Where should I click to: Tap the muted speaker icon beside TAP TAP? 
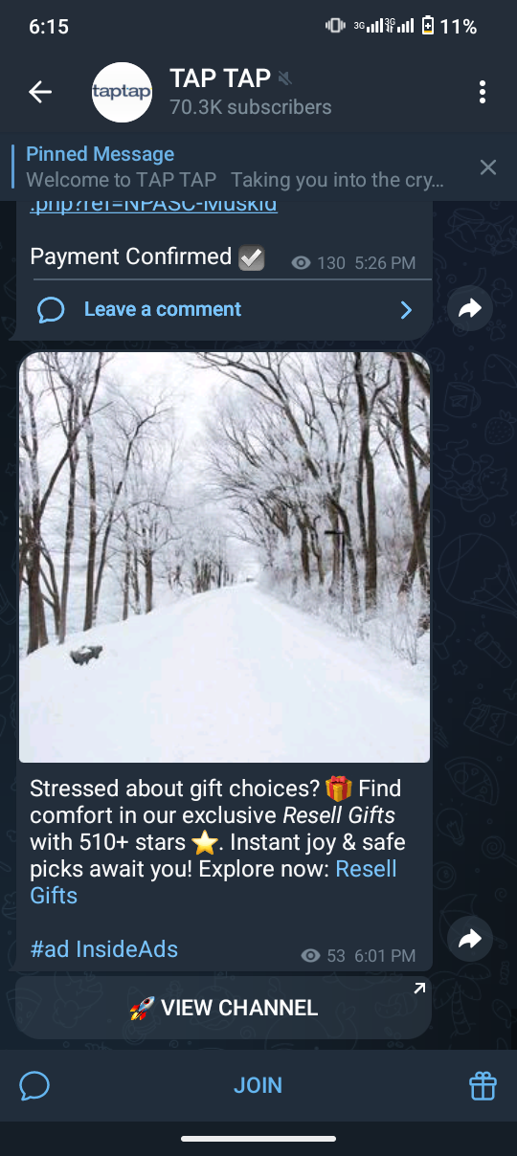tap(284, 78)
